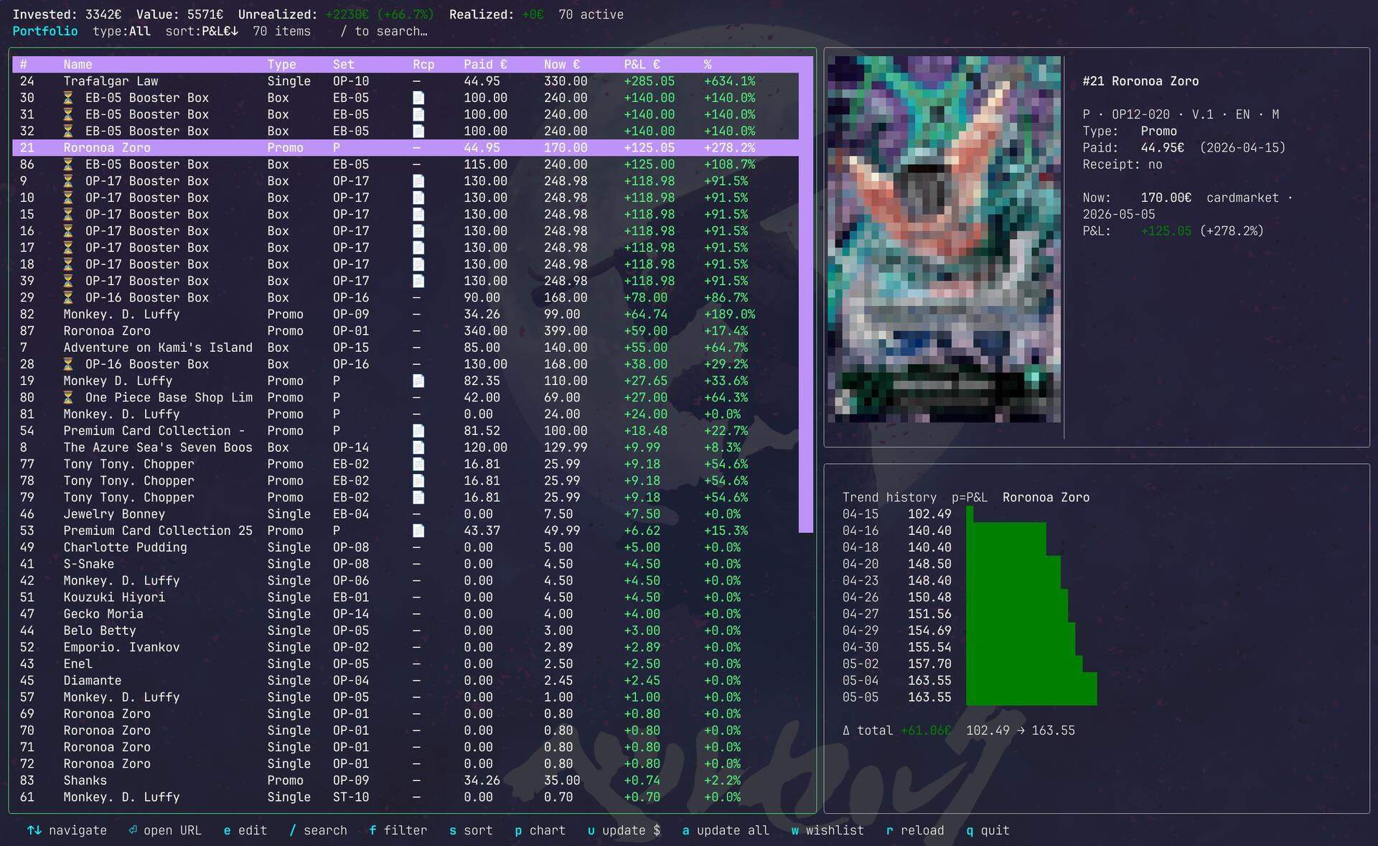Open the wishlist shortcut
The width and height of the screenshot is (1378, 846).
(x=828, y=830)
